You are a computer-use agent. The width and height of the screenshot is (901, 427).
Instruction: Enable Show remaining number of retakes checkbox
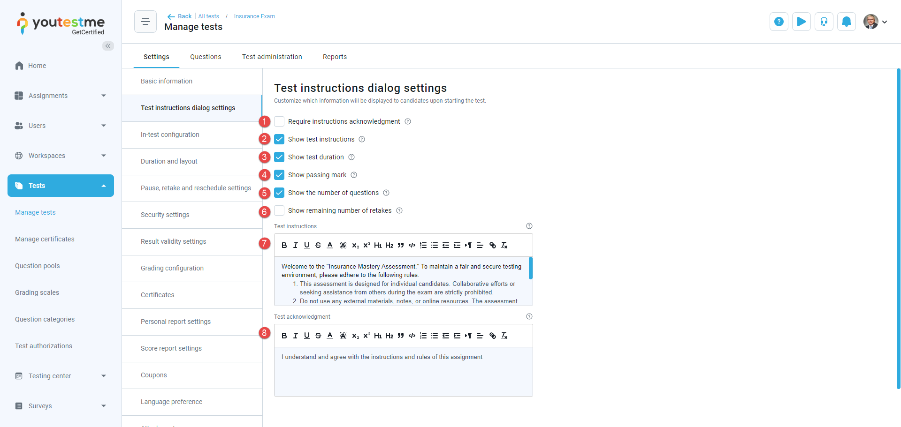pyautogui.click(x=279, y=210)
